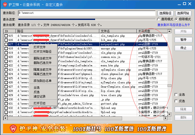Tick the checkbox for row 418
195x135 pixels.
point(6,48)
